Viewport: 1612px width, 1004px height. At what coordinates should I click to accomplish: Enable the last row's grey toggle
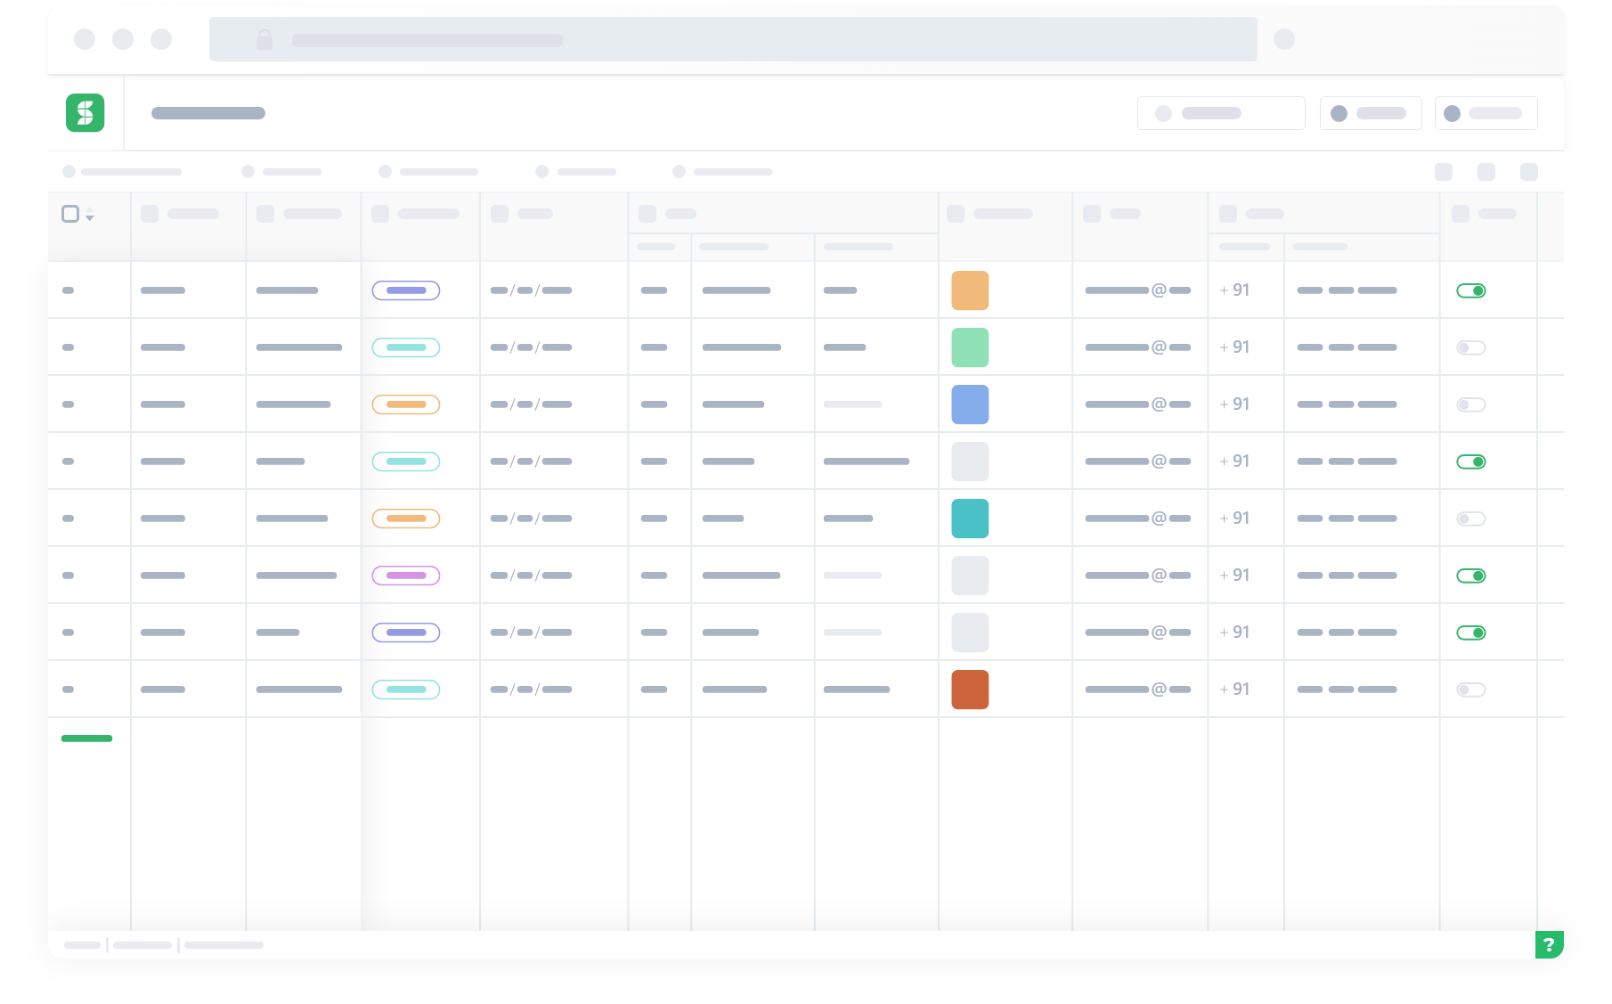pos(1471,690)
